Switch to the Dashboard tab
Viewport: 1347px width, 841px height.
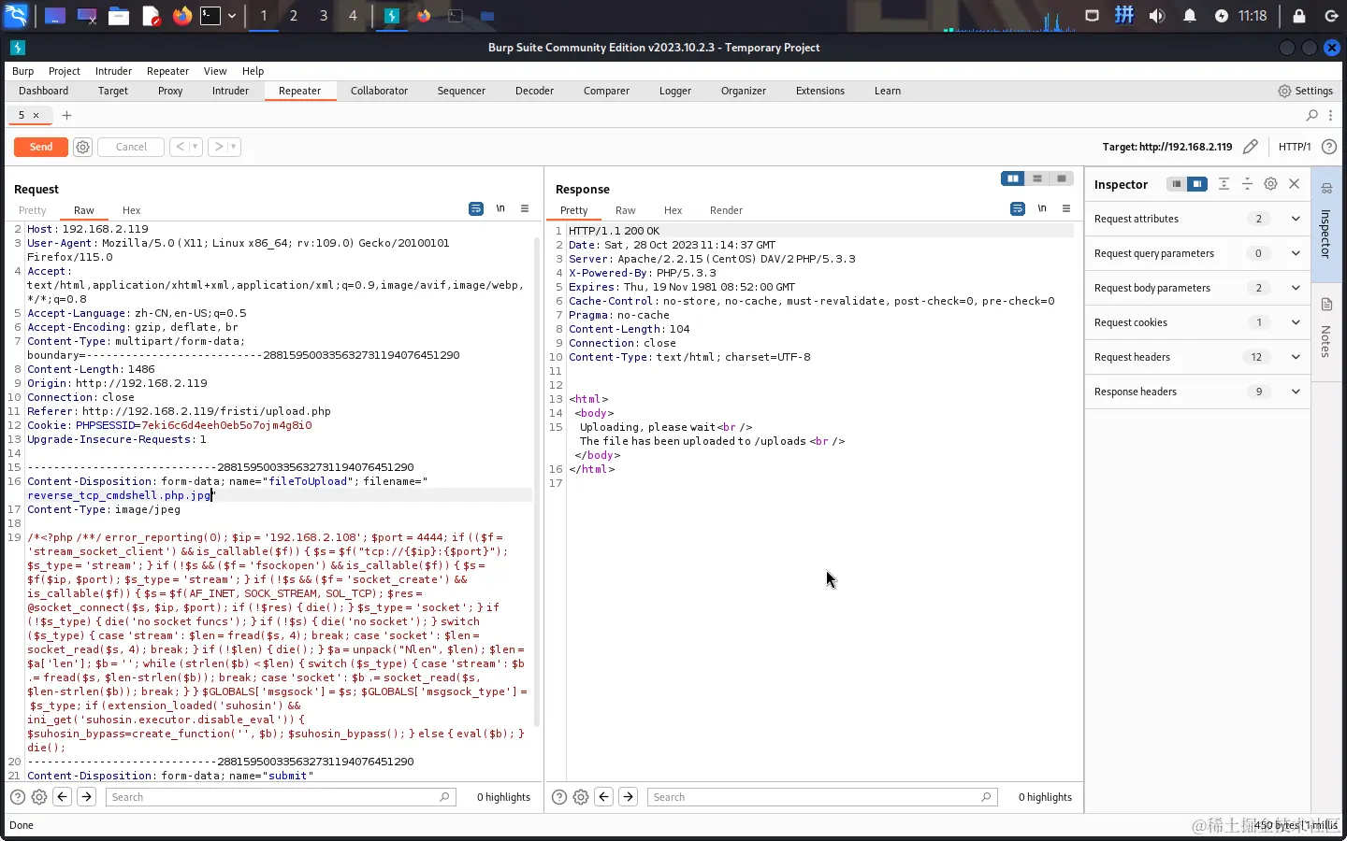pyautogui.click(x=43, y=91)
